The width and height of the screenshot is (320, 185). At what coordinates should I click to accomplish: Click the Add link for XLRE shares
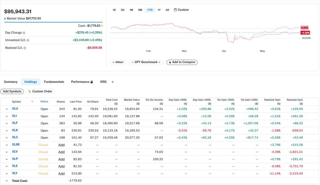pyautogui.click(x=62, y=145)
